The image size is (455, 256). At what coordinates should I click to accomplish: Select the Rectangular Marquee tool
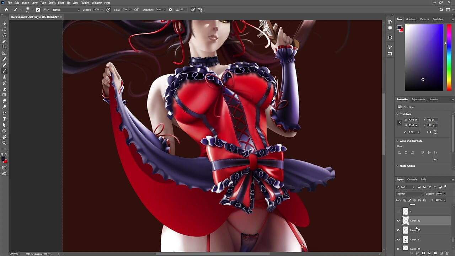tap(5, 29)
